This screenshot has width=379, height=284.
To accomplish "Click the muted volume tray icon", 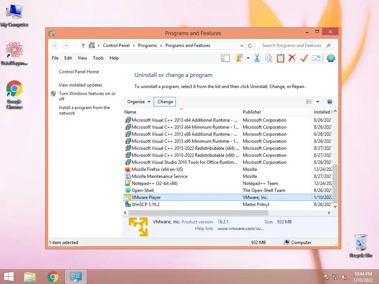I will tap(344, 277).
